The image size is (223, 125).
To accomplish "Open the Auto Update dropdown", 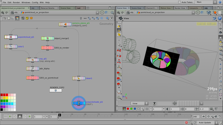I will point(208,123).
